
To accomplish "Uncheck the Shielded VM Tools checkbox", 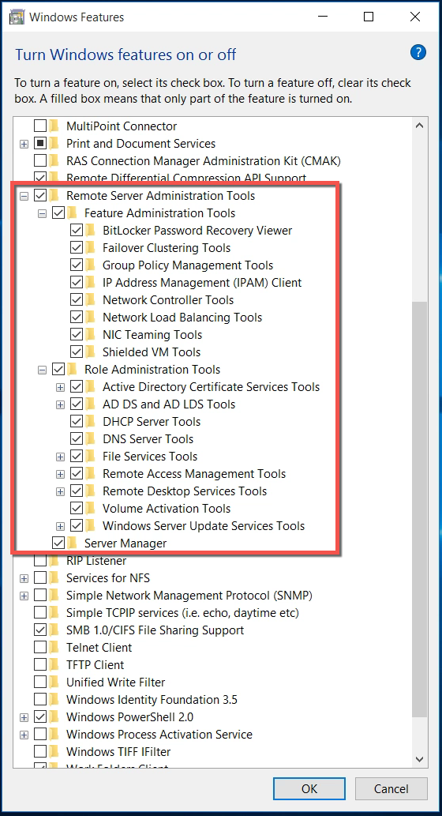I will pyautogui.click(x=77, y=352).
